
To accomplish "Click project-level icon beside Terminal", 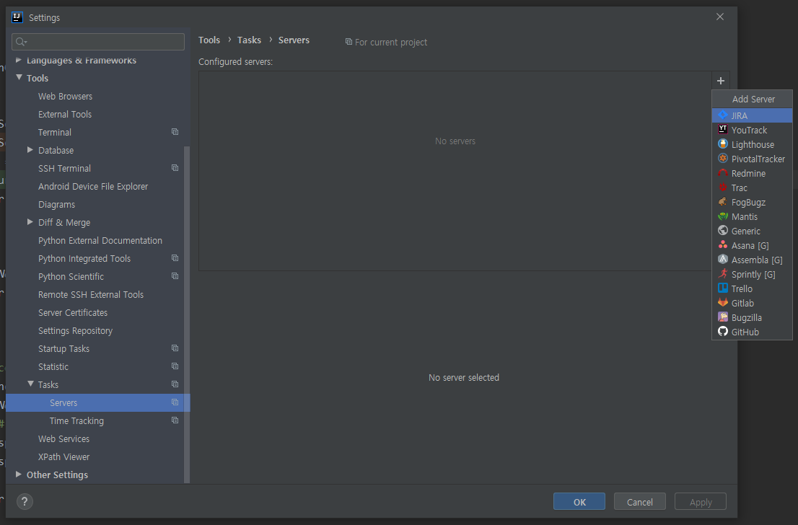I will pyautogui.click(x=175, y=132).
